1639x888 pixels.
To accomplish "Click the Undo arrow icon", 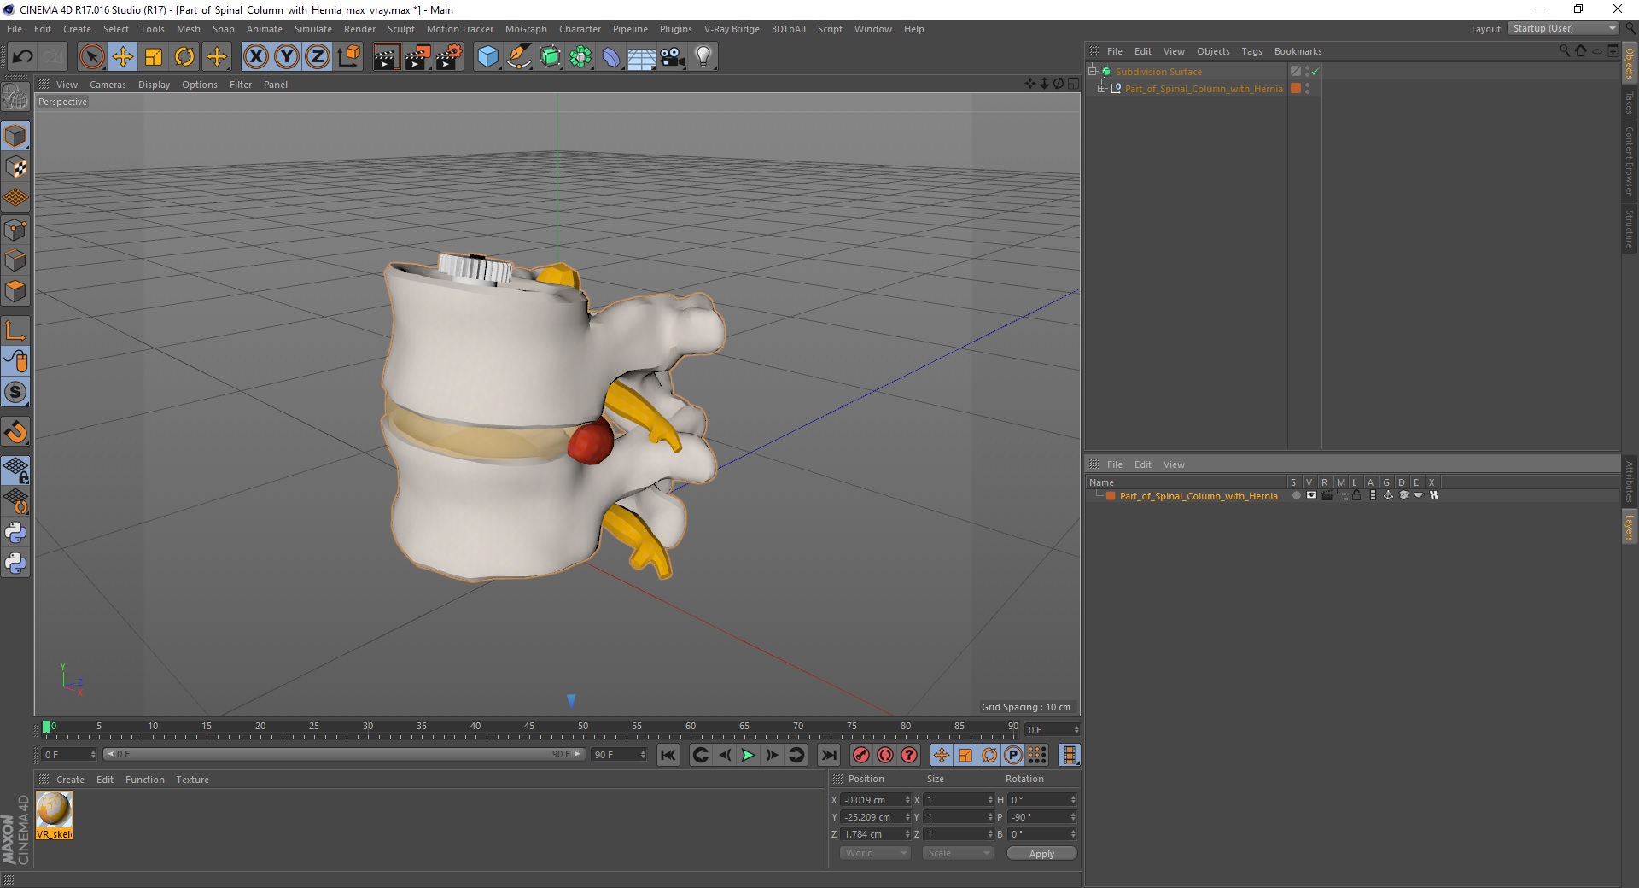I will point(22,57).
